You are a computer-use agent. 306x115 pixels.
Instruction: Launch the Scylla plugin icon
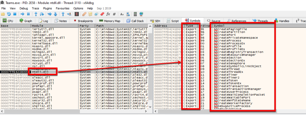pos(77,14)
